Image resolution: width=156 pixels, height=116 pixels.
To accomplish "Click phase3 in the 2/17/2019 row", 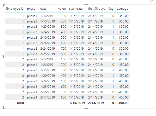I will point(32,97).
